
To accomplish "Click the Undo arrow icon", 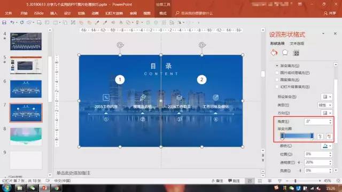I will (x=12, y=22).
